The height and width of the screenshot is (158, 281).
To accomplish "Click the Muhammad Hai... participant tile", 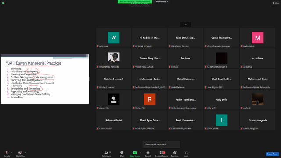I will point(258,79).
